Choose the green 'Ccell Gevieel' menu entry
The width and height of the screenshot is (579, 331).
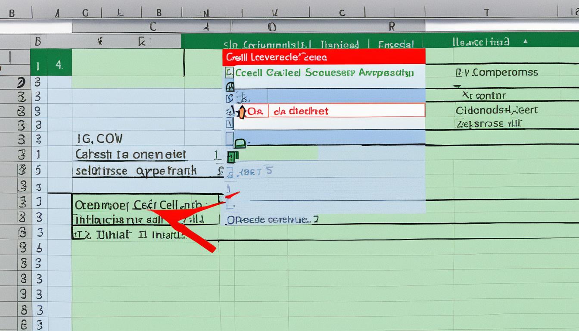324,72
